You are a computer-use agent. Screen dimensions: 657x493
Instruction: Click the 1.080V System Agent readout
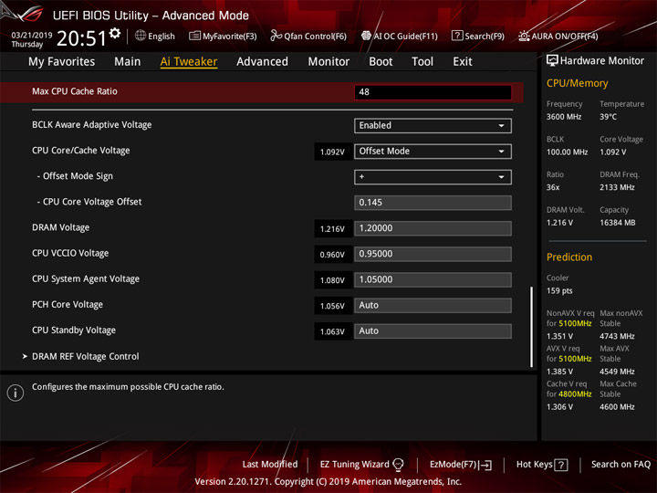tap(332, 280)
